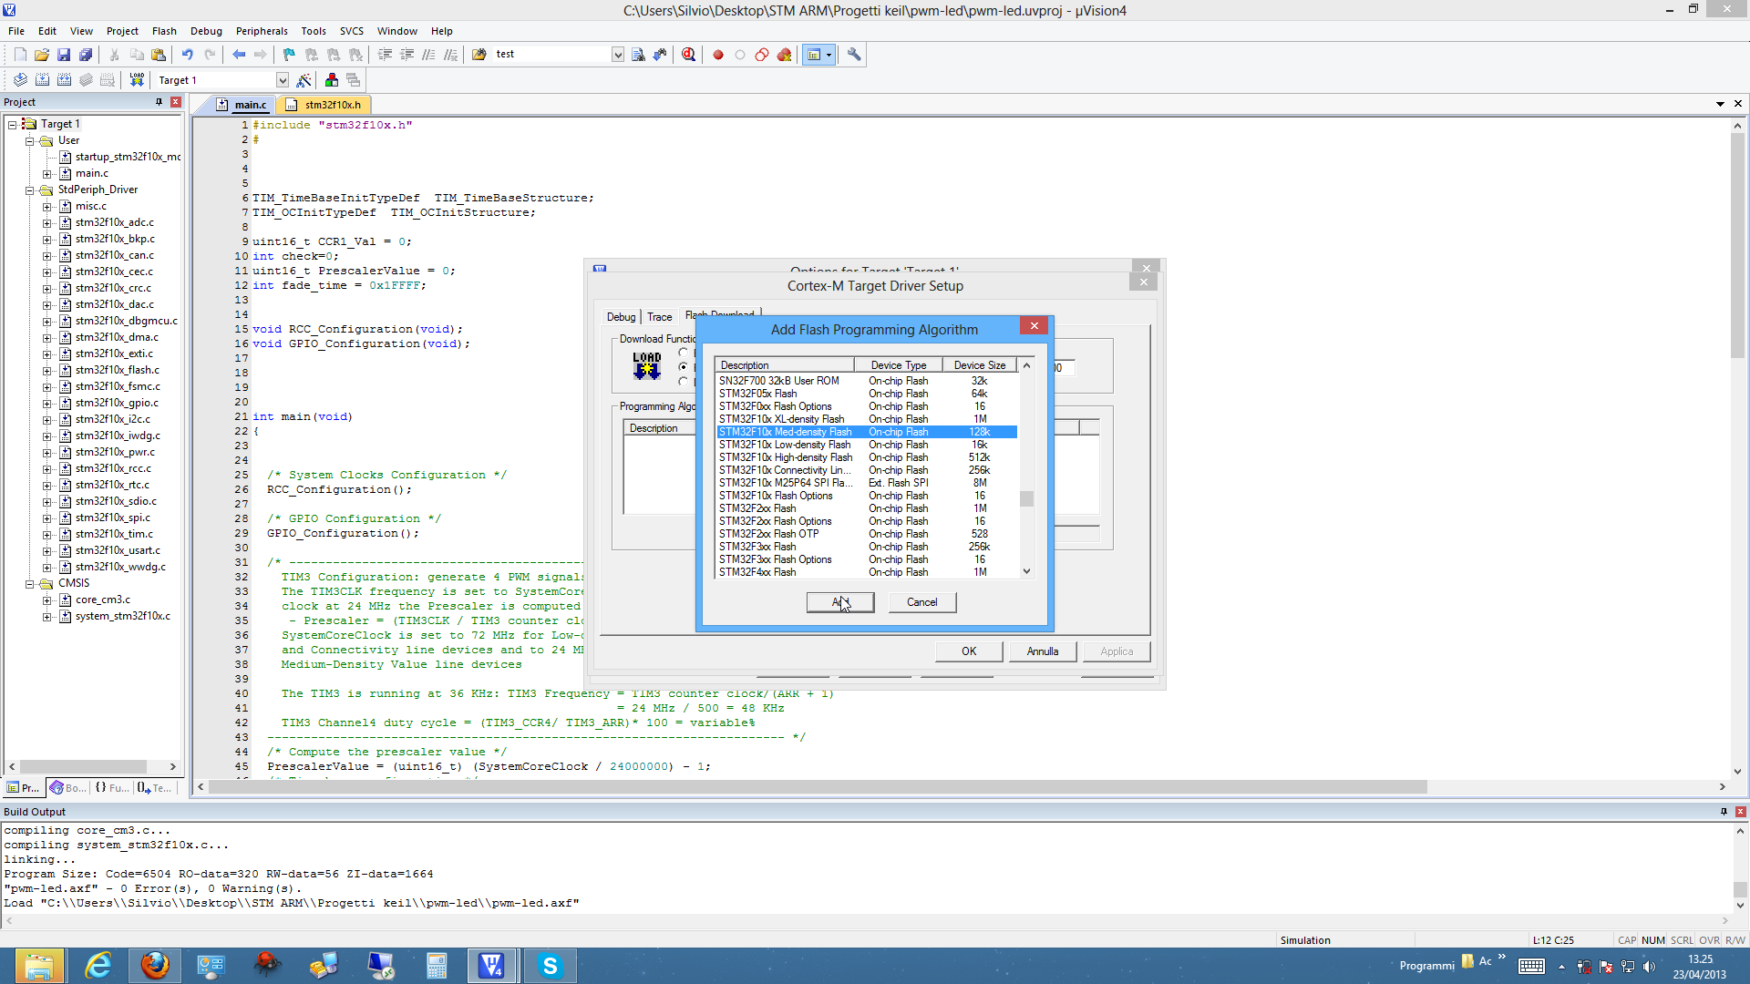The height and width of the screenshot is (984, 1750).
Task: Expand the main.c tree node
Action: tap(47, 174)
